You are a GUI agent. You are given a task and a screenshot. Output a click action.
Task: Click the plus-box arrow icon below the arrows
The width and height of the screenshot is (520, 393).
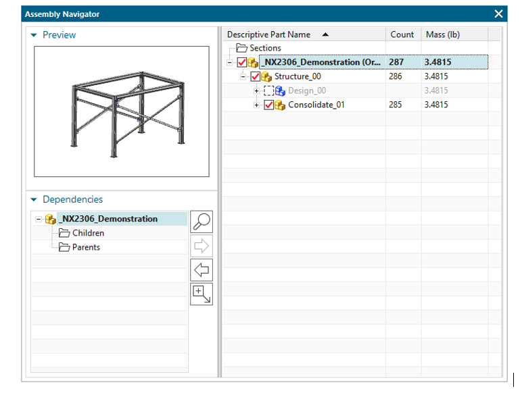(x=202, y=294)
